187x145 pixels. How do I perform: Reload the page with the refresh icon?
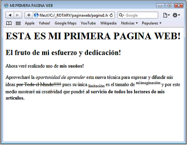pos(111,15)
